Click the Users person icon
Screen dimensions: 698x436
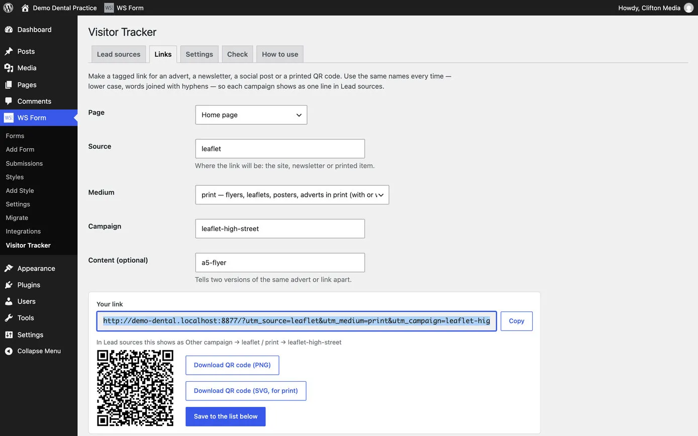click(x=9, y=301)
